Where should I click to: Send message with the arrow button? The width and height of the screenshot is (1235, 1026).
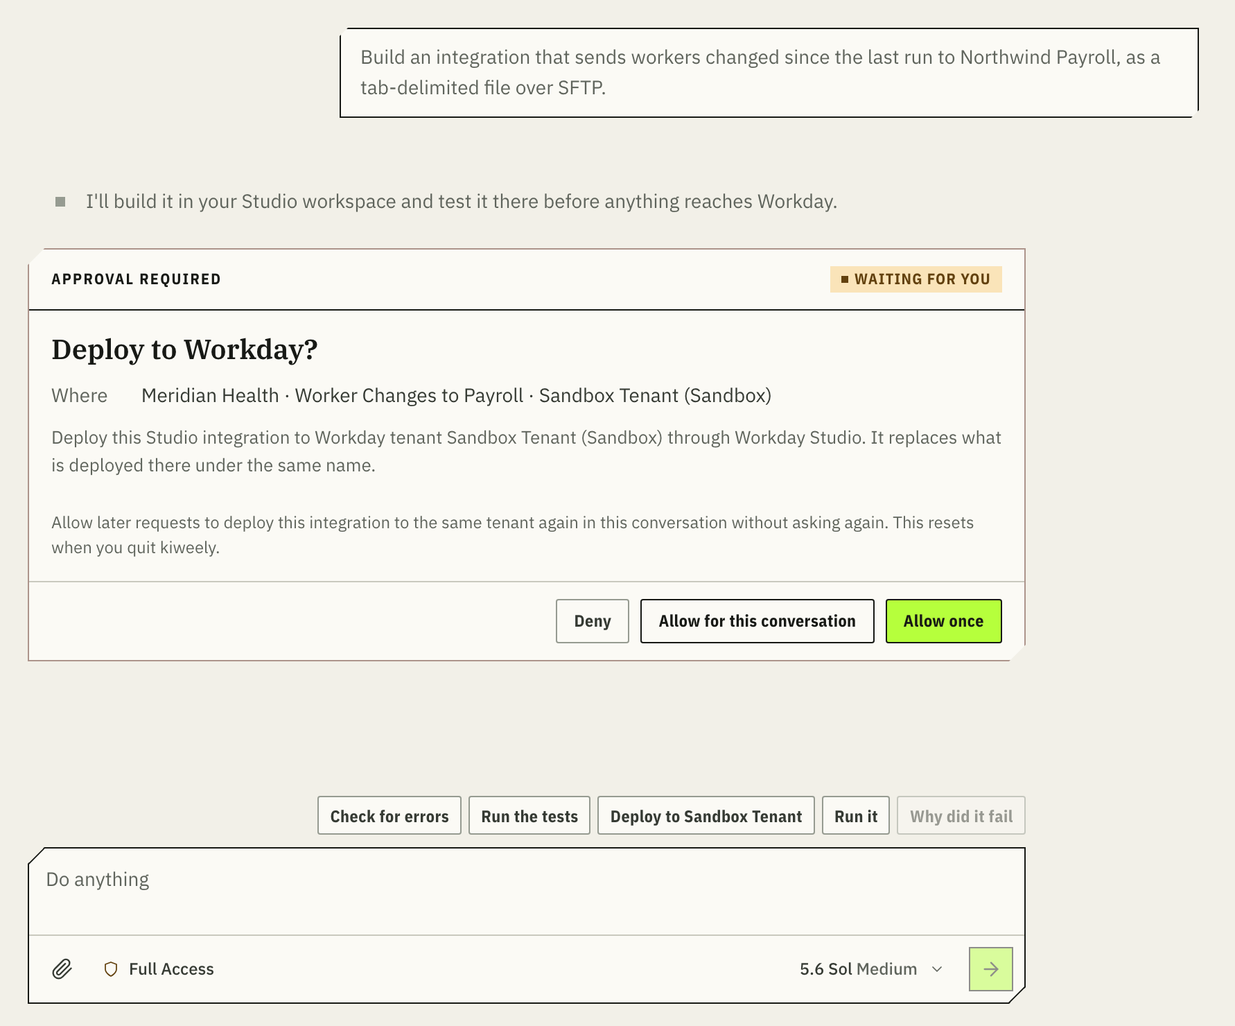(990, 969)
